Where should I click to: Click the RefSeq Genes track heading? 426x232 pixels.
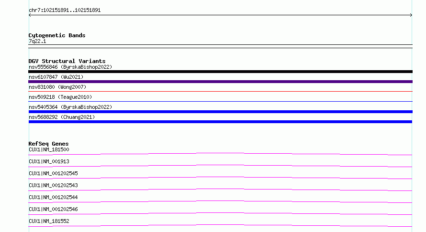coord(48,144)
